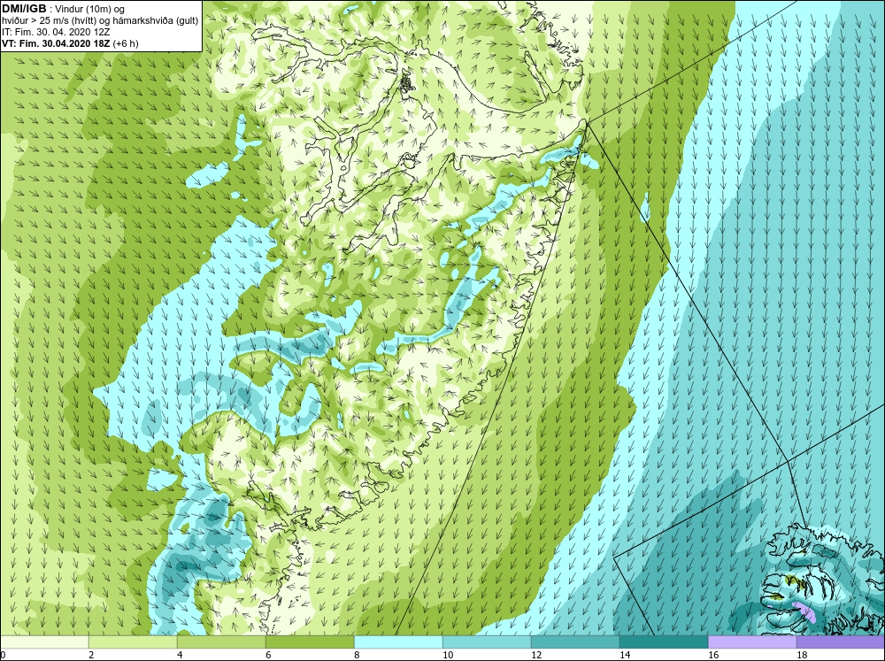885x661 pixels.
Task: Click the 14–16 m/s dark teal legend swatch
Action: tap(664, 642)
